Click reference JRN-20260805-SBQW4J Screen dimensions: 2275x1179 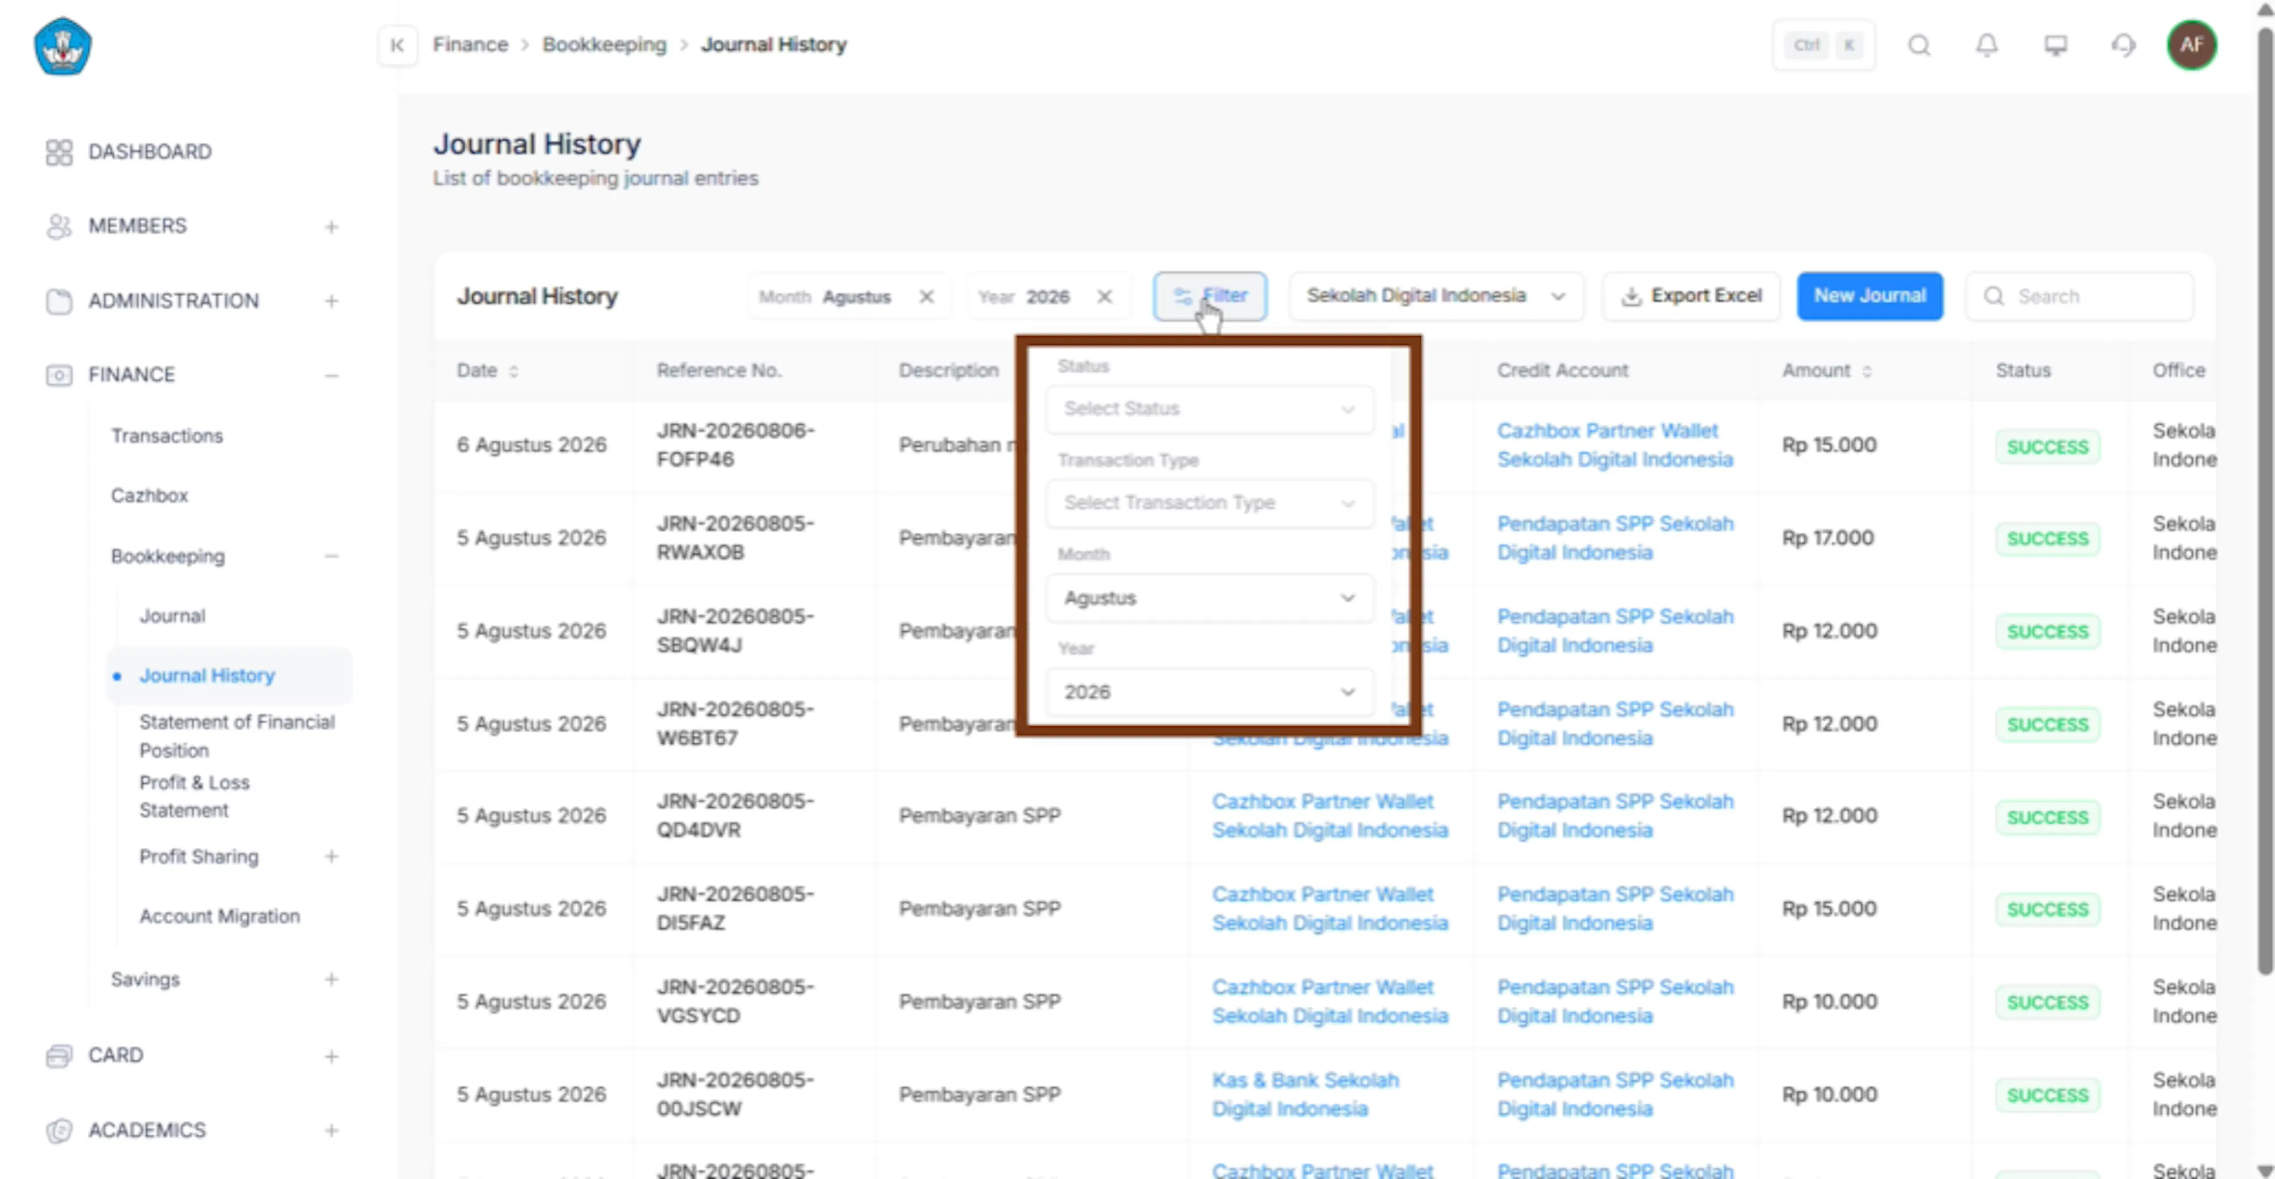click(735, 631)
